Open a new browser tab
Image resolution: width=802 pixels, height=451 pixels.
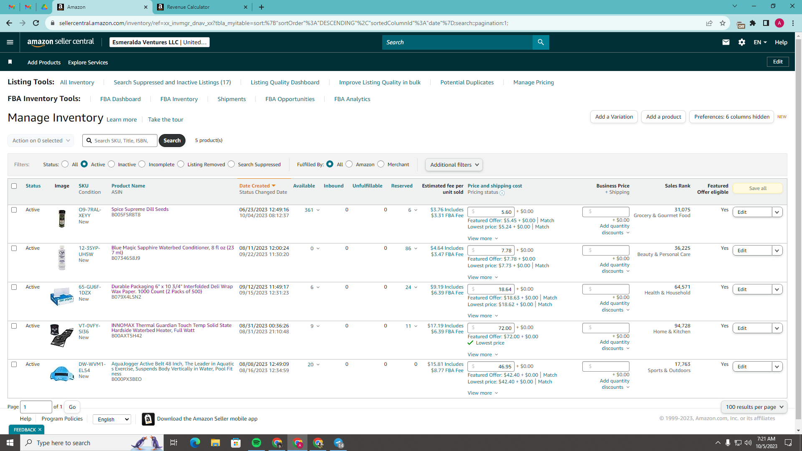261,7
